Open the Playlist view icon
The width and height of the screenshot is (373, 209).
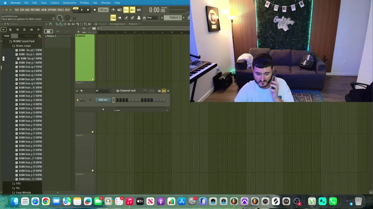(x=113, y=18)
